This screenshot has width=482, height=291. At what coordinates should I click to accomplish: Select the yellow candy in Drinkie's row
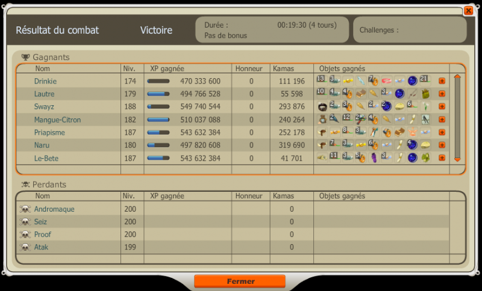pos(348,81)
